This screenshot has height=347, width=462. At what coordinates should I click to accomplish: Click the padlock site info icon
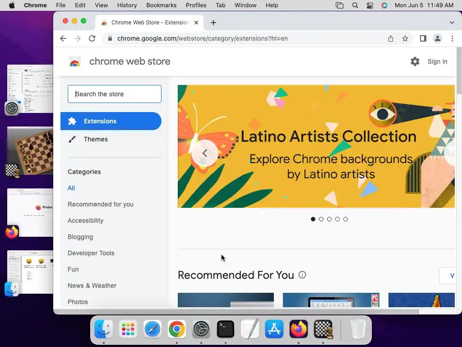coord(110,39)
